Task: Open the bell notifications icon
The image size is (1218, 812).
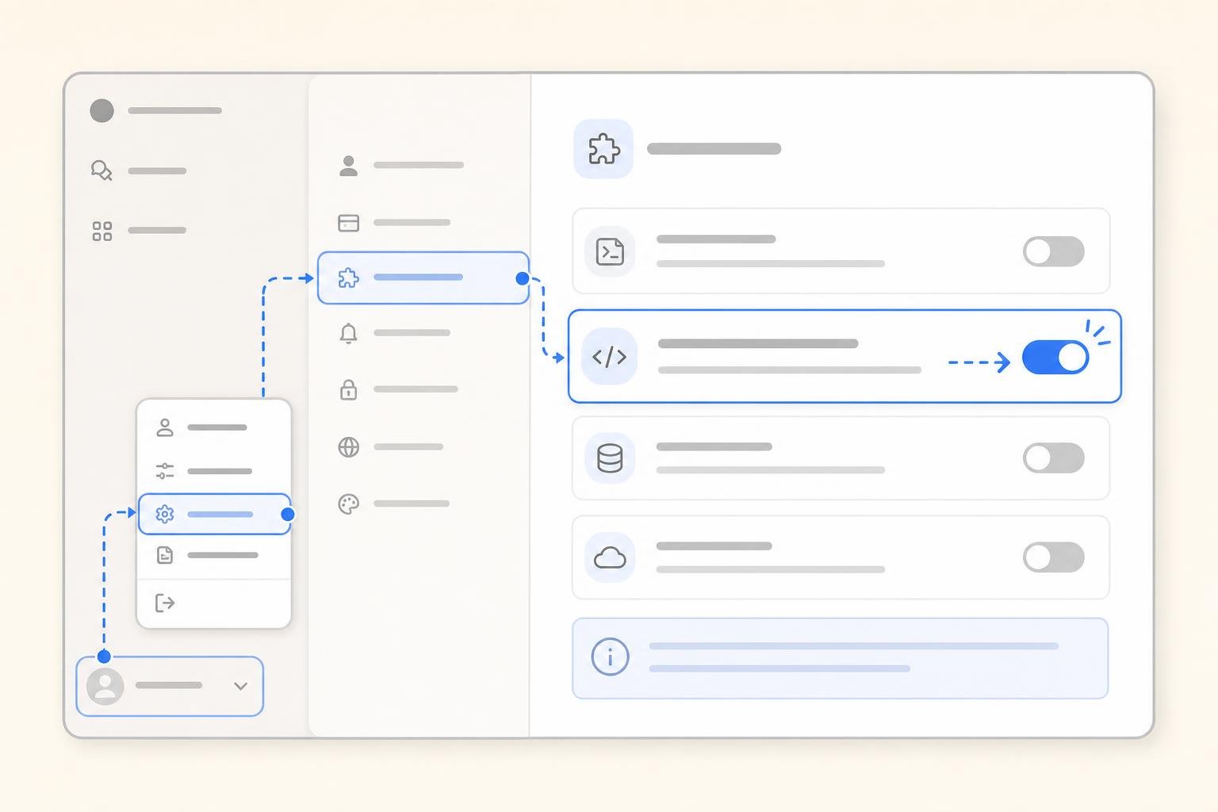Action: coord(348,333)
